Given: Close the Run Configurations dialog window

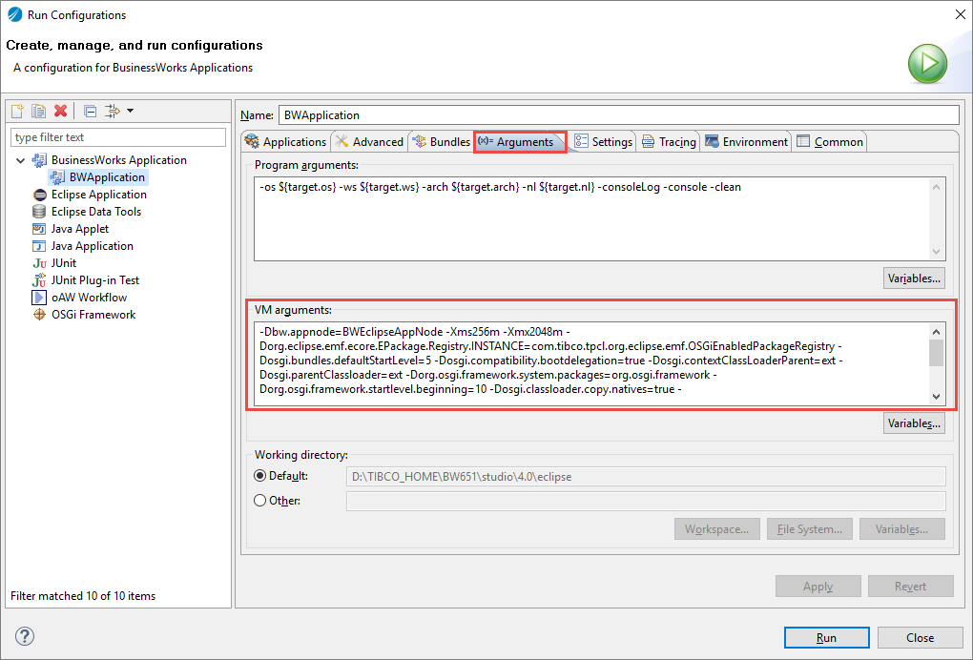Looking at the screenshot, I should [960, 14].
